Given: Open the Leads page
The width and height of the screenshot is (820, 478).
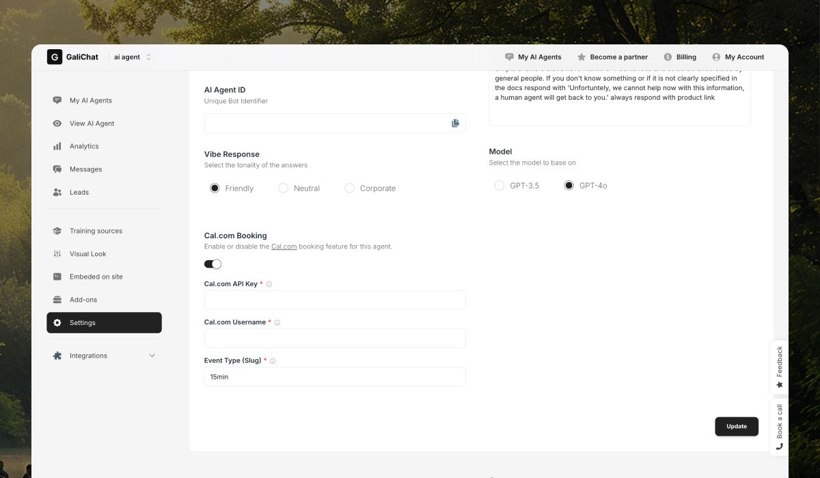Looking at the screenshot, I should click(x=79, y=193).
